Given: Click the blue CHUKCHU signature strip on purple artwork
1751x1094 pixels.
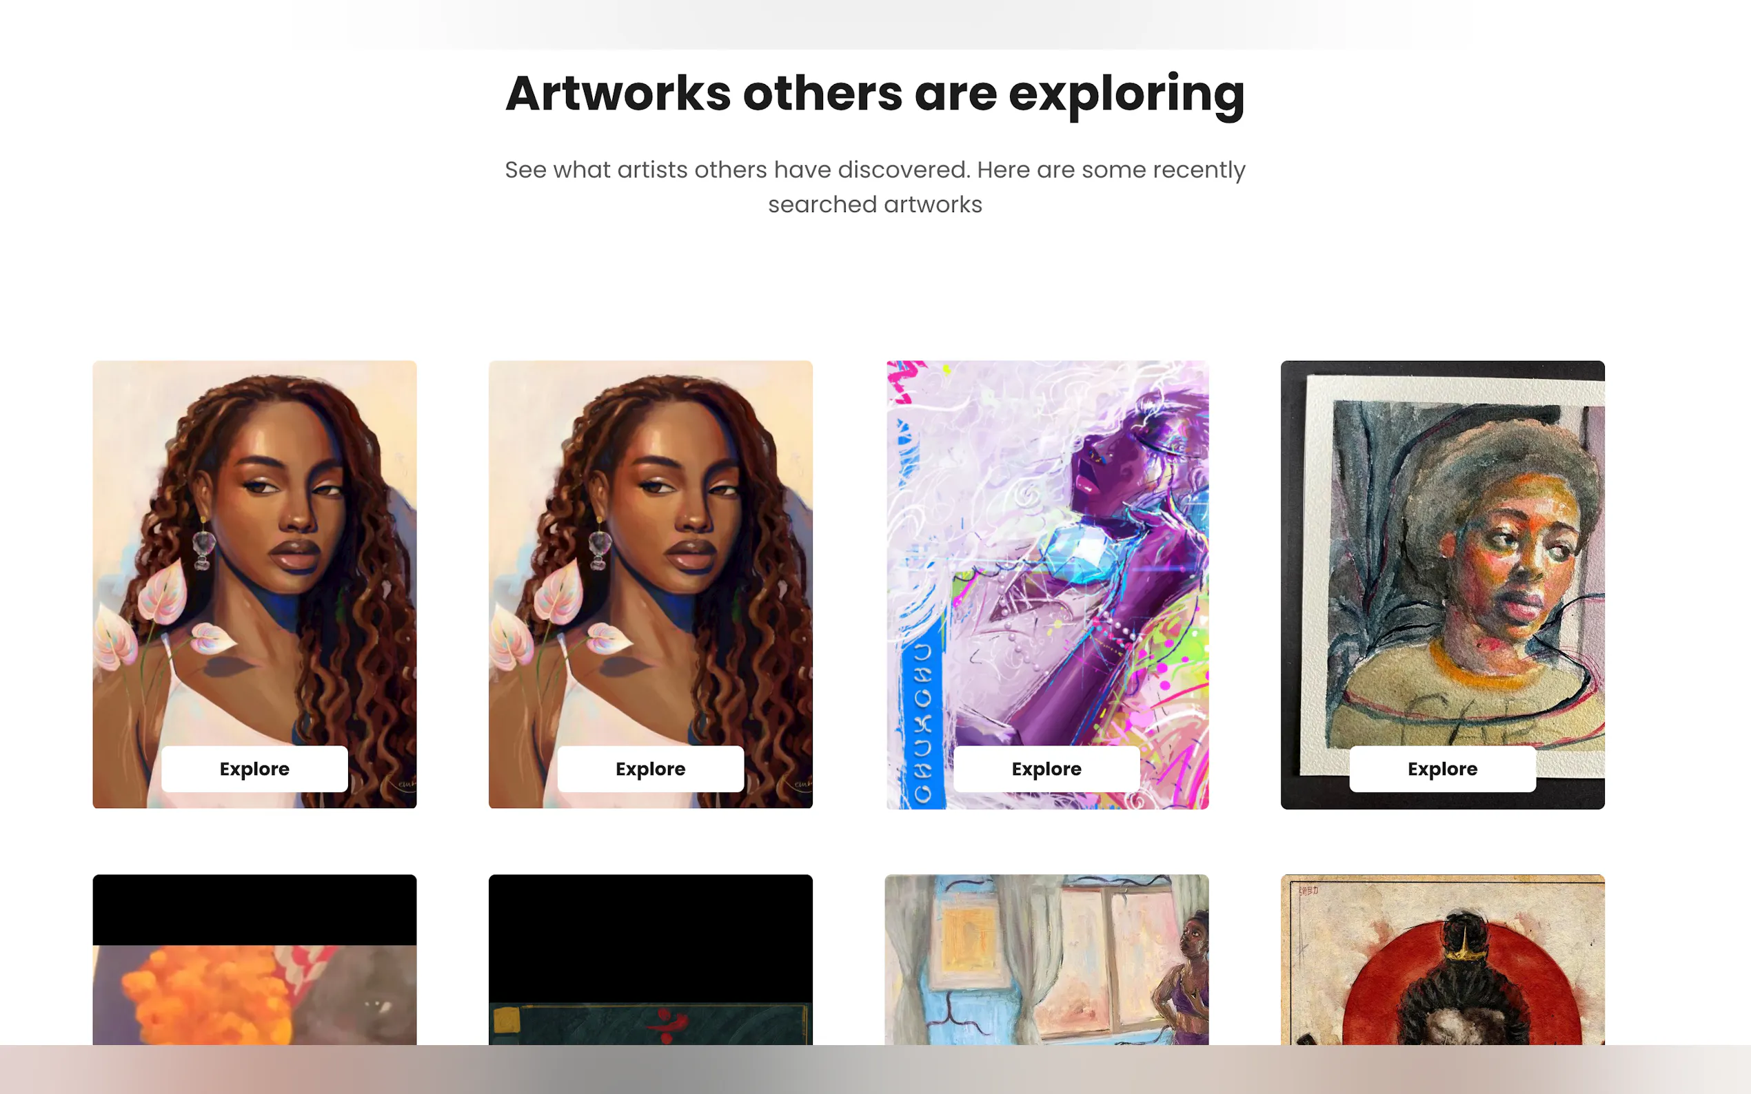Looking at the screenshot, I should pos(922,720).
